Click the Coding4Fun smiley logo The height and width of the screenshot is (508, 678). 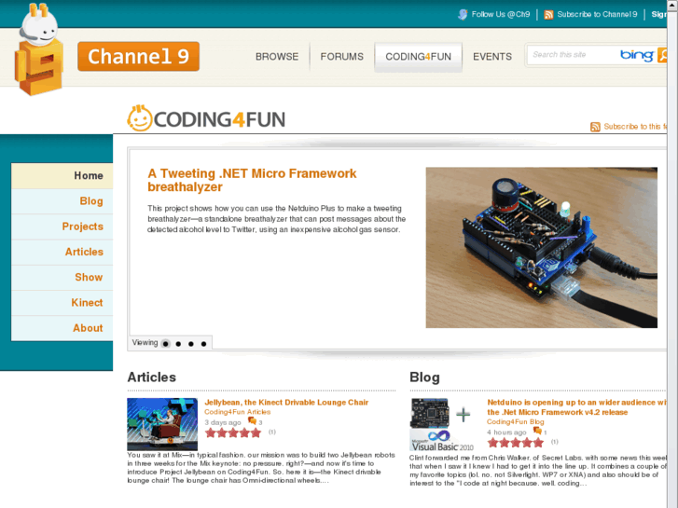139,118
